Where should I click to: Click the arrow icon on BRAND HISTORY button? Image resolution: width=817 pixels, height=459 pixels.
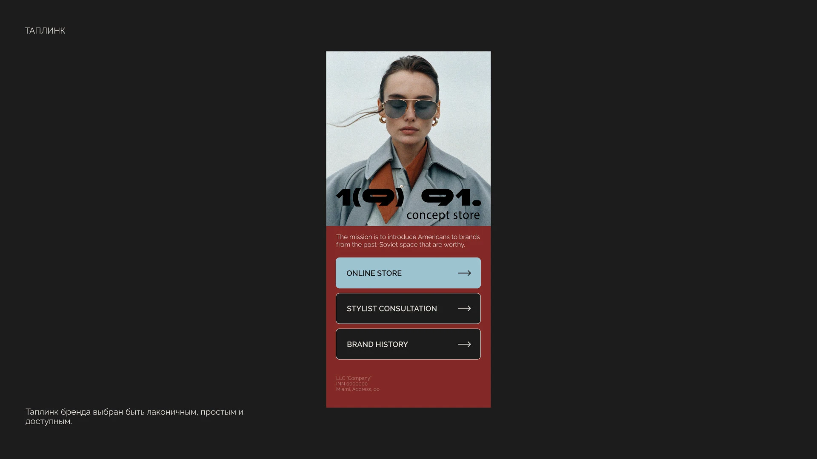coord(465,344)
